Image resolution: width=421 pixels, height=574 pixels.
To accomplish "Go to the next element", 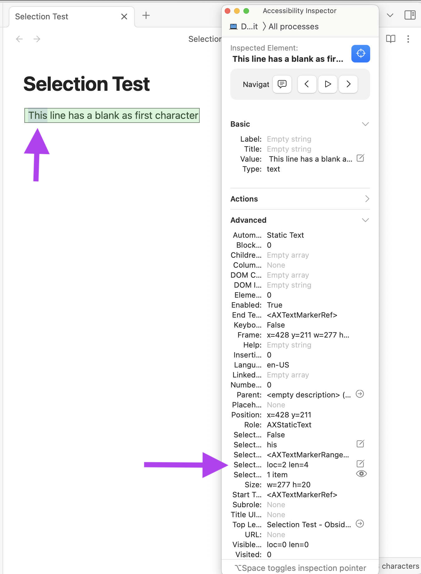I will [x=348, y=84].
